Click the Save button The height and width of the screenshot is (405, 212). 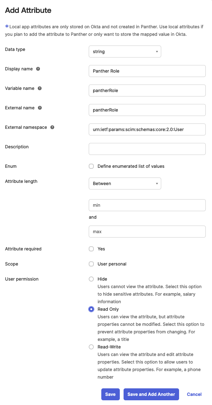point(110,394)
